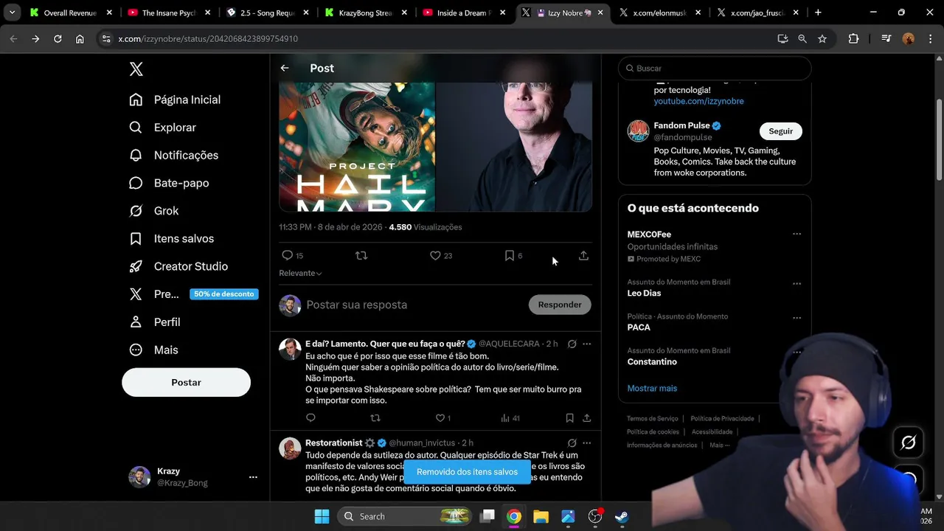Open more options on Restorationist's reply
This screenshot has width=944, height=531.
(587, 442)
